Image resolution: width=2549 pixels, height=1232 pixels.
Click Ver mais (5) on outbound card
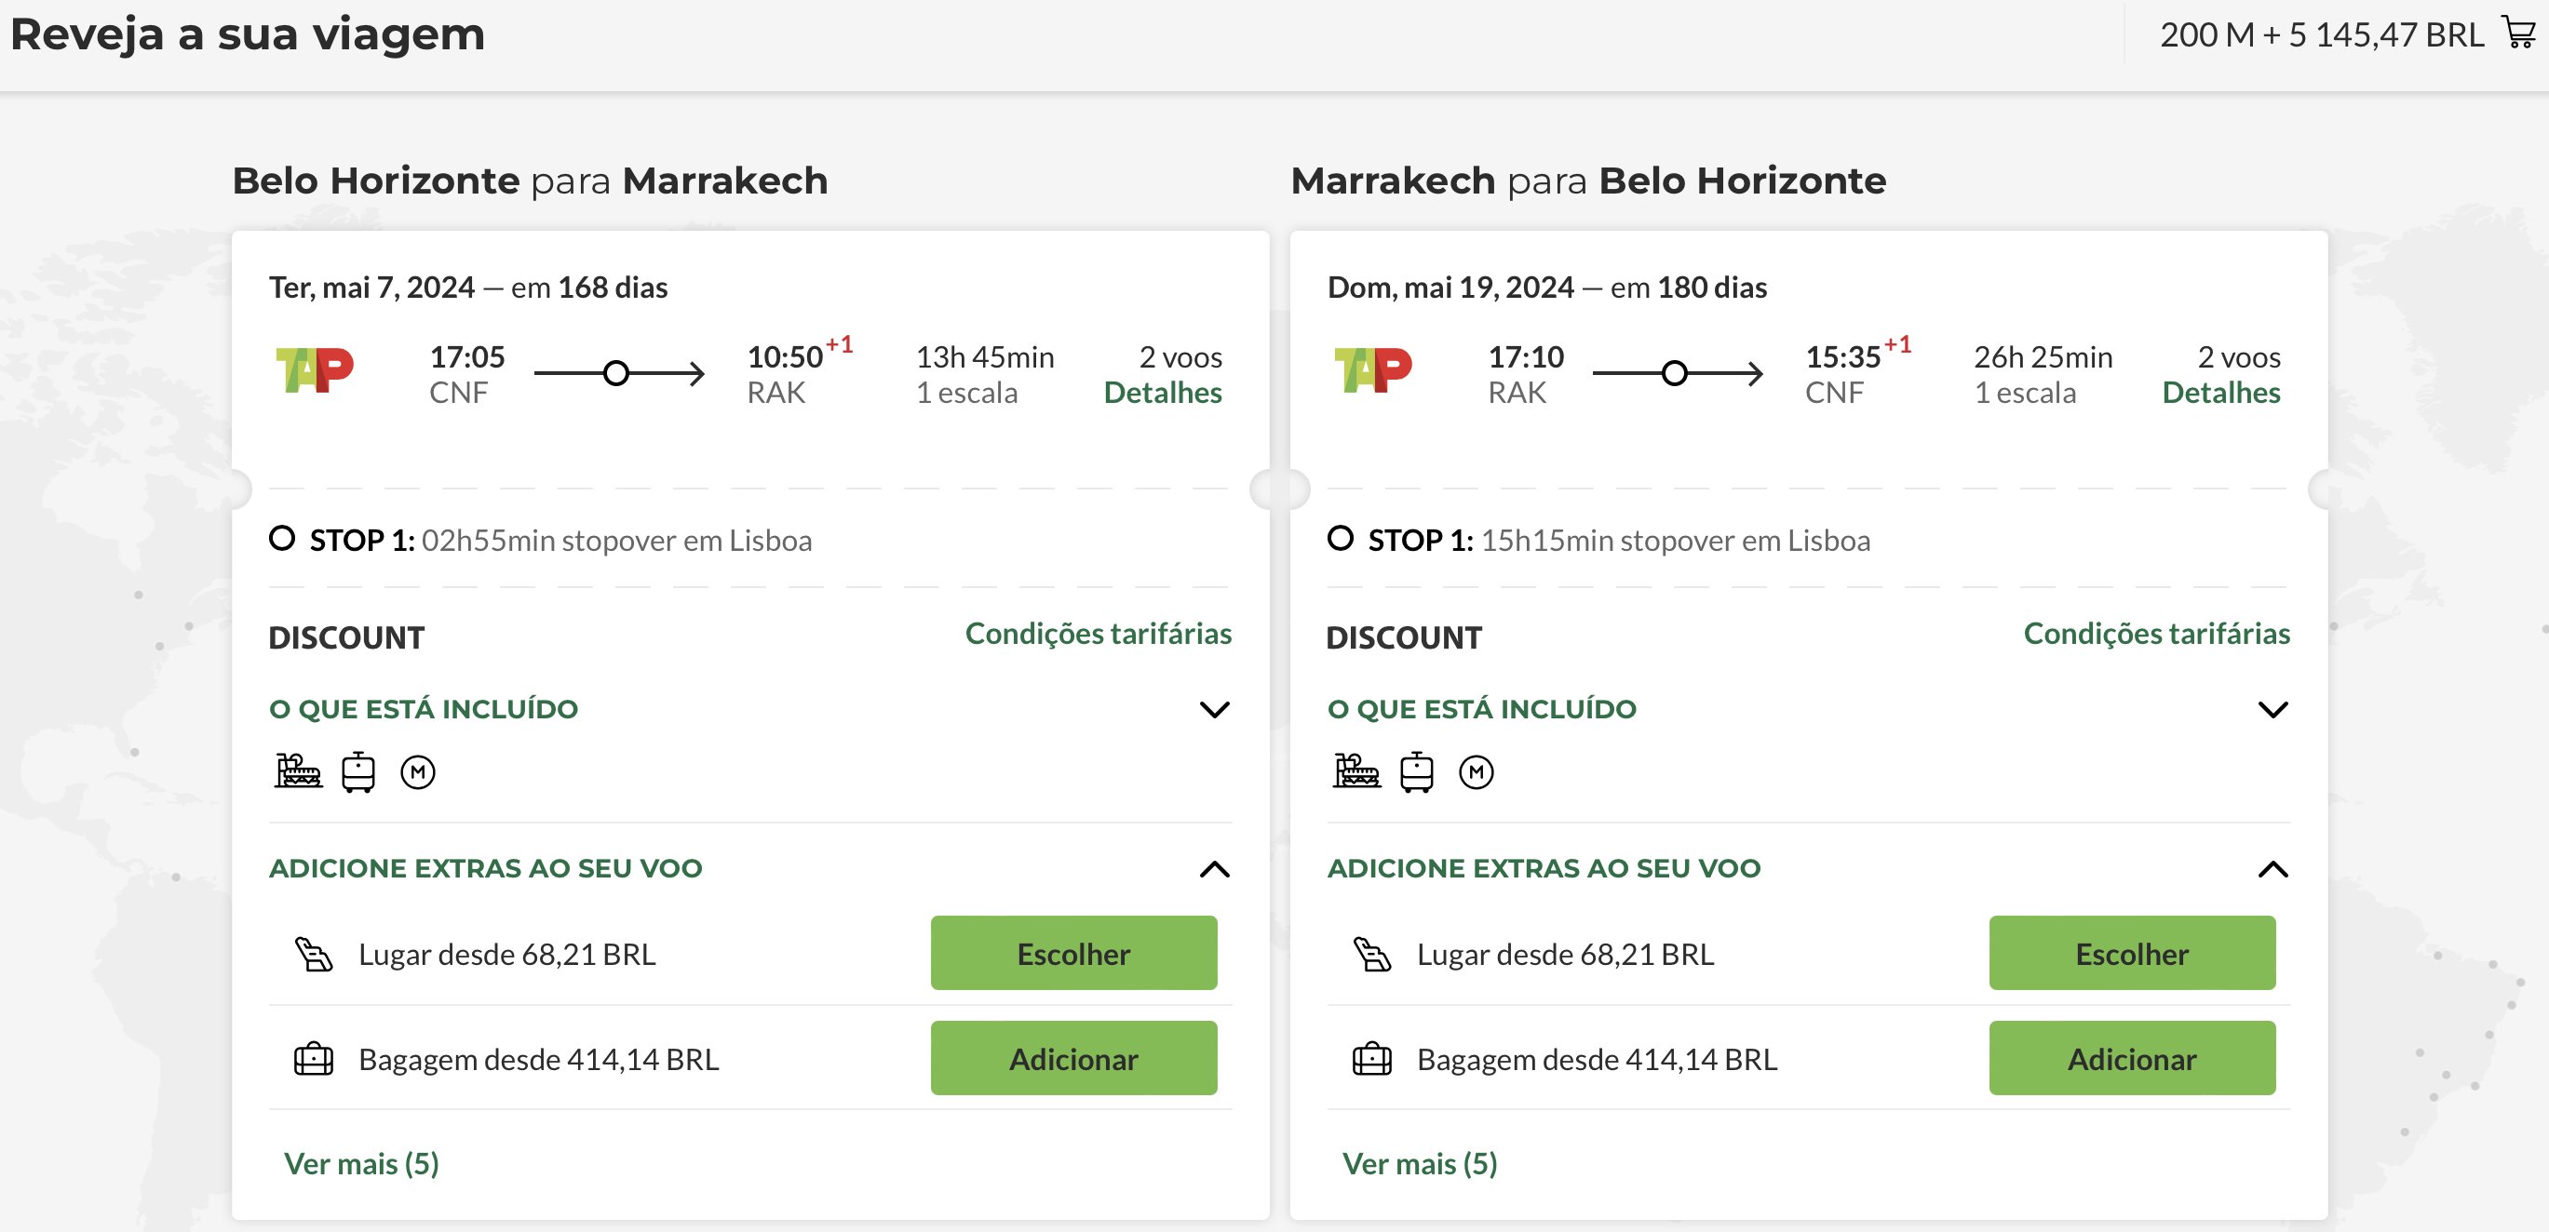361,1164
